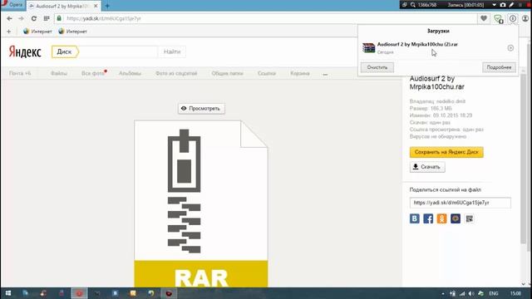The height and width of the screenshot is (299, 532).
Task: Go forward with the browser forward arrow
Action: click(x=21, y=18)
